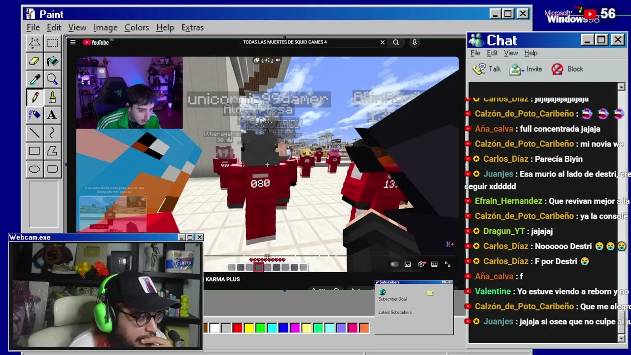Choose the Fill With Color bucket tool
631x355 pixels.
52,61
